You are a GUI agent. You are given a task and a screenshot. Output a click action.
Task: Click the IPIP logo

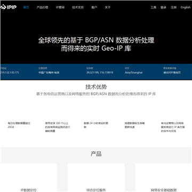pos(9,7)
